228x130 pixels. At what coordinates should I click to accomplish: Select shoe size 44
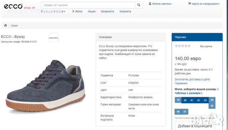[212, 100]
